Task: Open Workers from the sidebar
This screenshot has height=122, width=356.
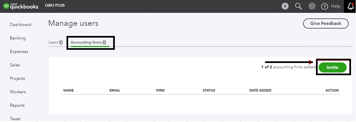Action: [18, 92]
